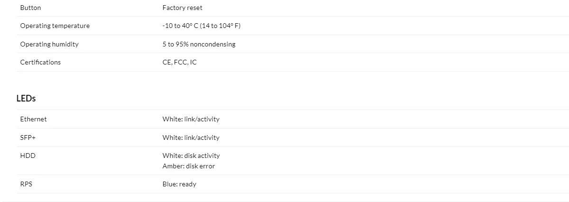Select the Blue: ready value
569x202 pixels.
tap(179, 184)
